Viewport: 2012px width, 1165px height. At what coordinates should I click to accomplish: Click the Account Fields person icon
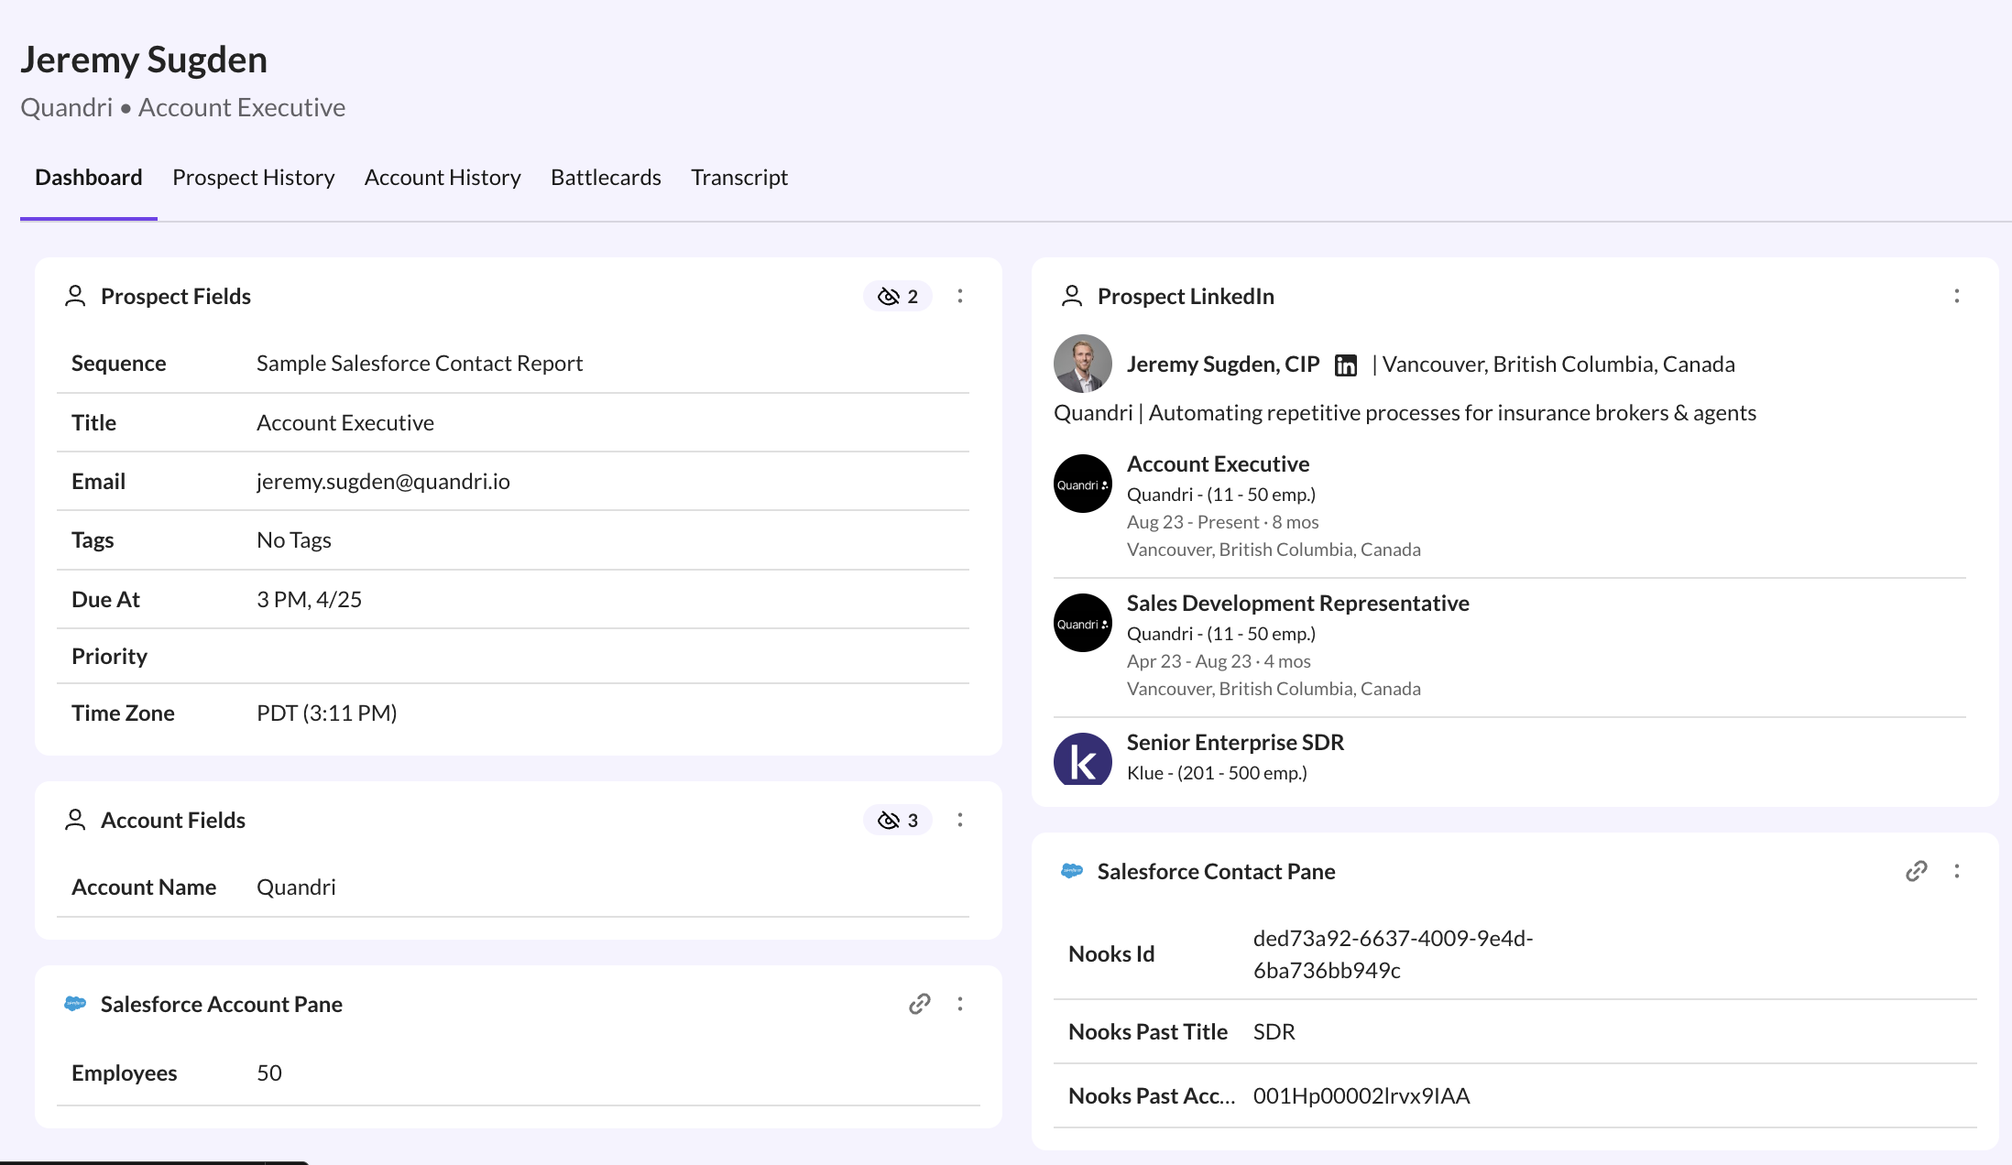tap(75, 821)
